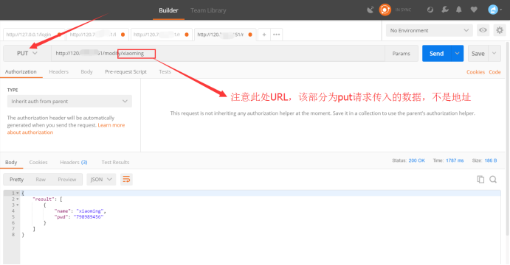The image size is (510, 265).
Task: Search the response body magnifier icon
Action: (x=493, y=180)
